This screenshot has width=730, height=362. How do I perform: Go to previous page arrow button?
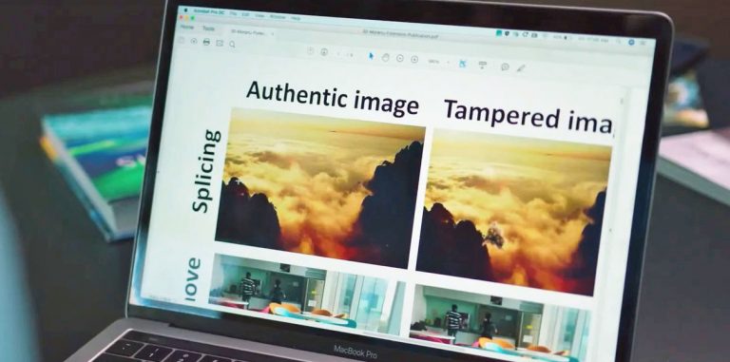(311, 50)
